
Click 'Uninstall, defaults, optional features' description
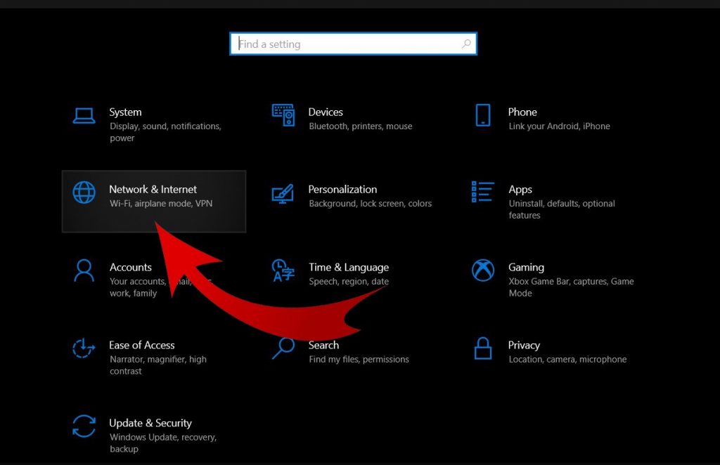(x=562, y=209)
